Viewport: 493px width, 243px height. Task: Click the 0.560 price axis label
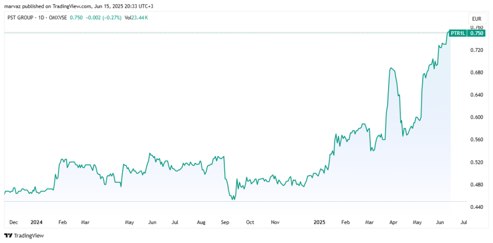pos(476,140)
